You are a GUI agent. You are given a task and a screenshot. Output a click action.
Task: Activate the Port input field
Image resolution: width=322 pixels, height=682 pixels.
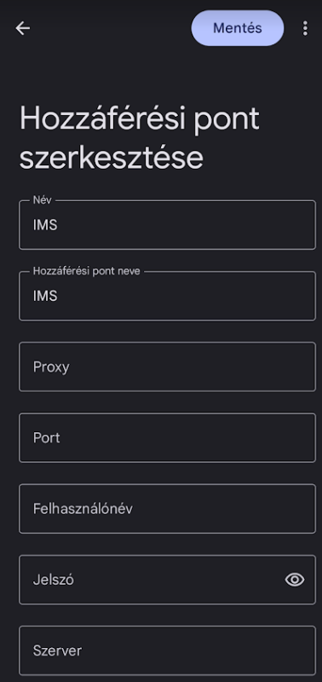coord(167,437)
